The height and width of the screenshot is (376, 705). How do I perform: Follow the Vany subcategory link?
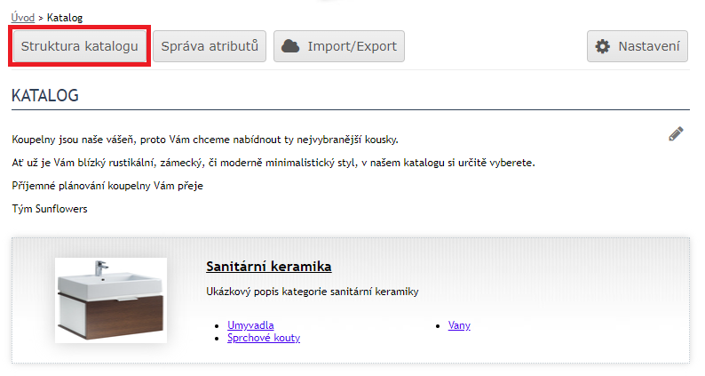click(459, 325)
